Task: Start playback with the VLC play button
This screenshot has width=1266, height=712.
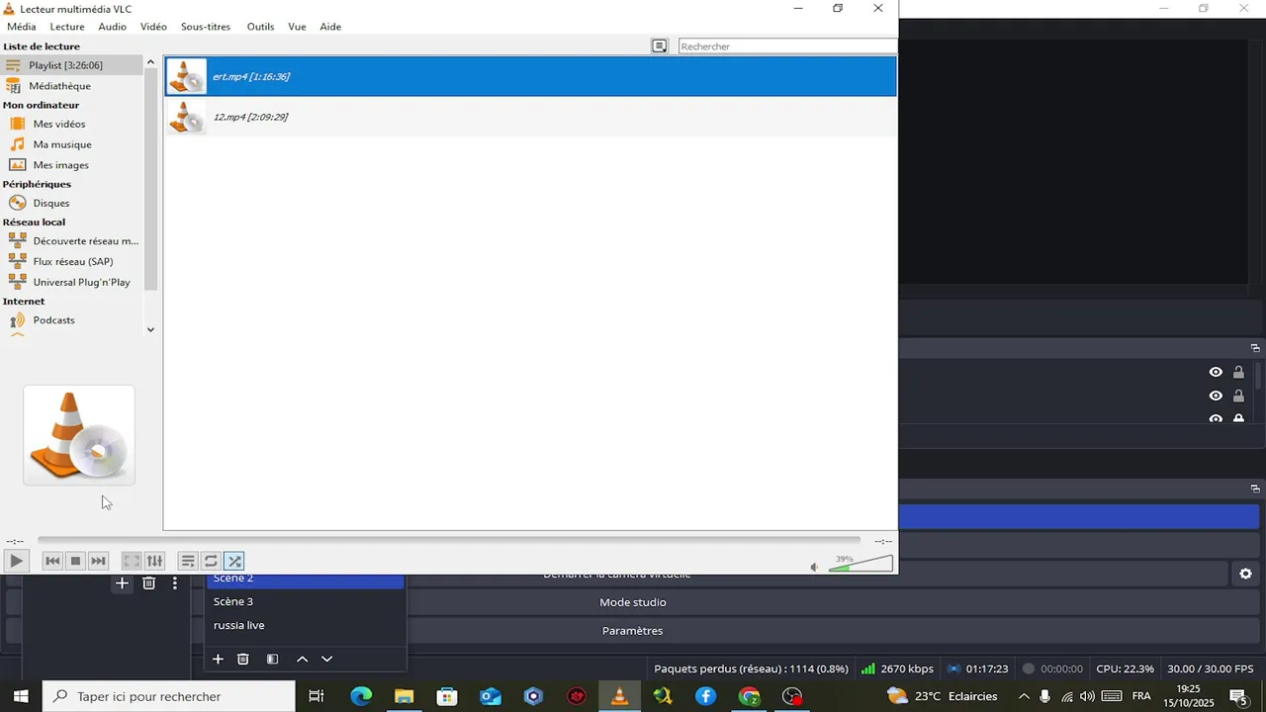Action: coord(16,561)
